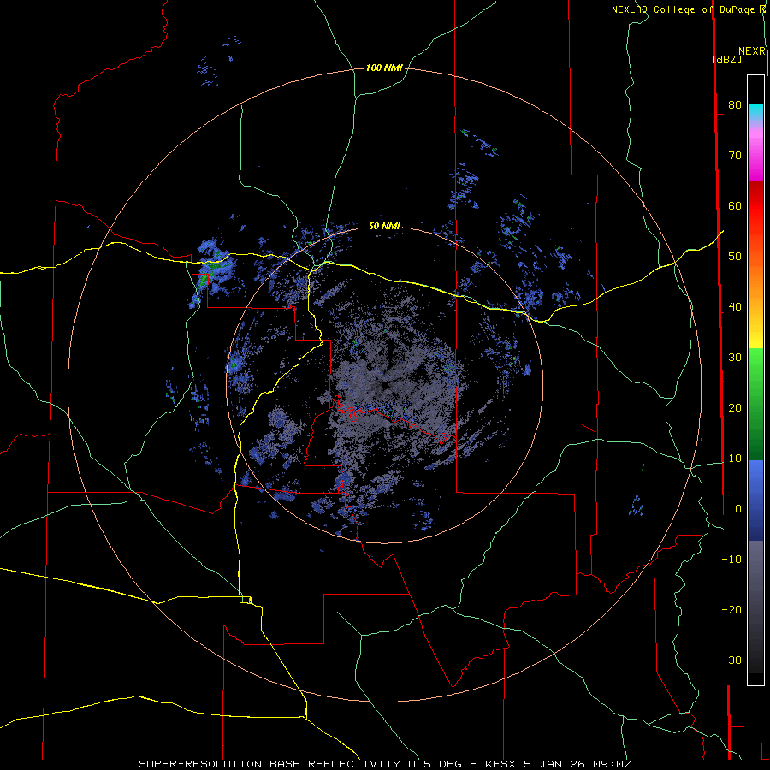The width and height of the screenshot is (770, 770).
Task: Click the 0 dBZ scale label
Action: [x=738, y=509]
